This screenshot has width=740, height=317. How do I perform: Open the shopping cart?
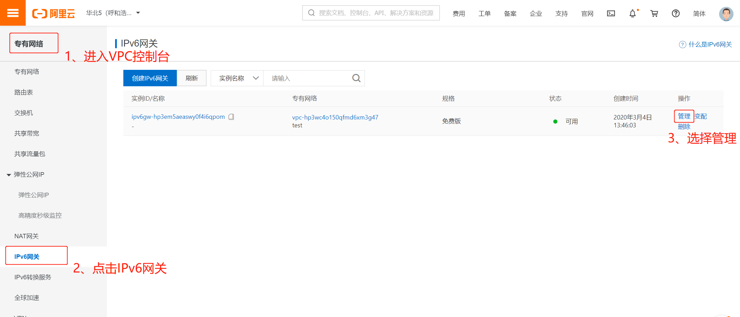pos(654,13)
